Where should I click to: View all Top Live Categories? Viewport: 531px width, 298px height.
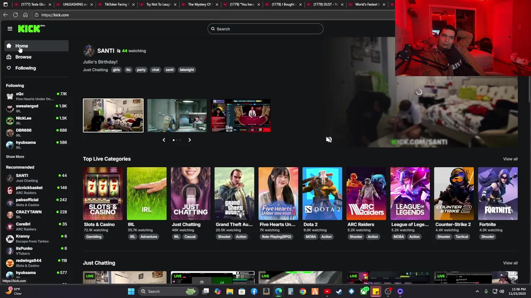click(x=510, y=159)
